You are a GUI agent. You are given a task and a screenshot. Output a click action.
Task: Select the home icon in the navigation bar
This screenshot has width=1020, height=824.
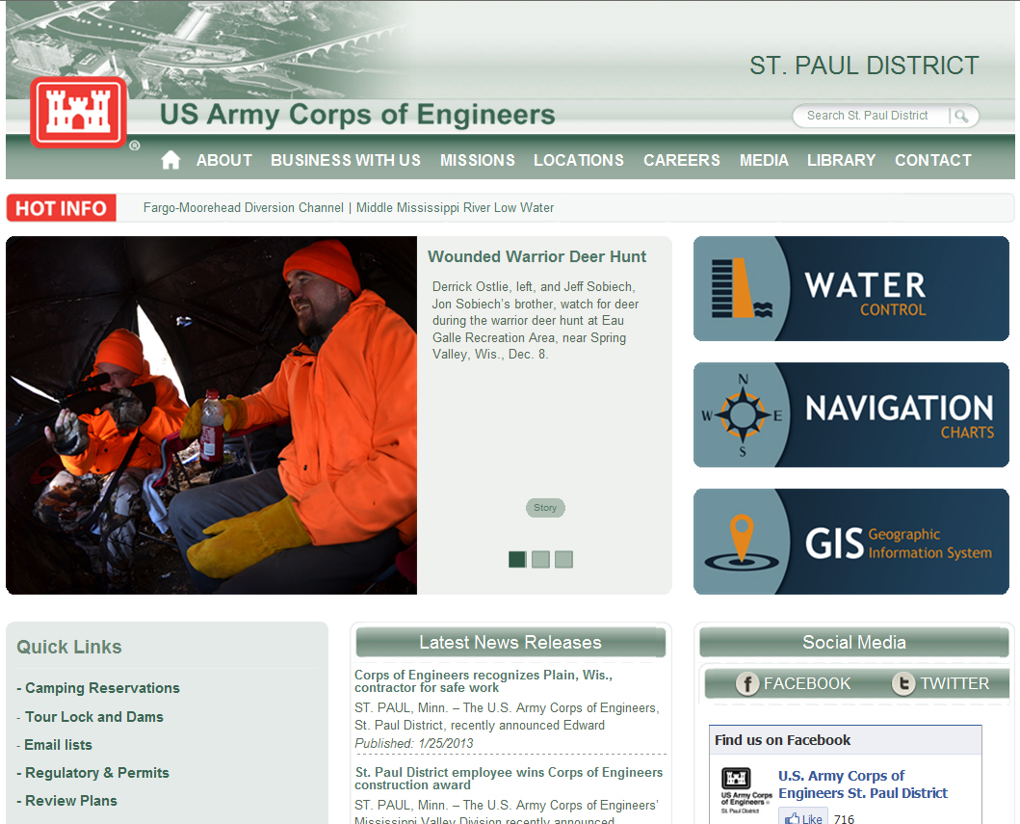click(170, 159)
